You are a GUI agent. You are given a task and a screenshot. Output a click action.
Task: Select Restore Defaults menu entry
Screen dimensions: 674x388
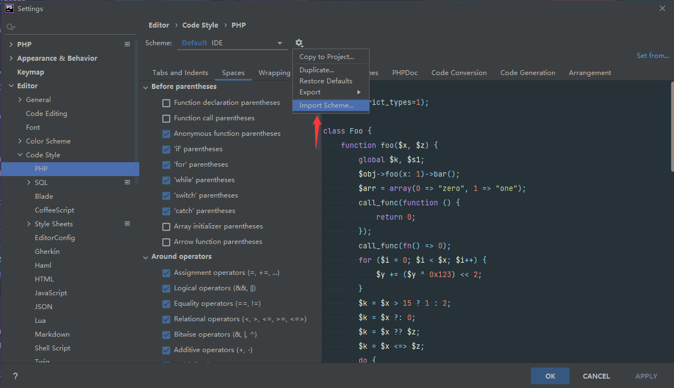click(x=330, y=81)
